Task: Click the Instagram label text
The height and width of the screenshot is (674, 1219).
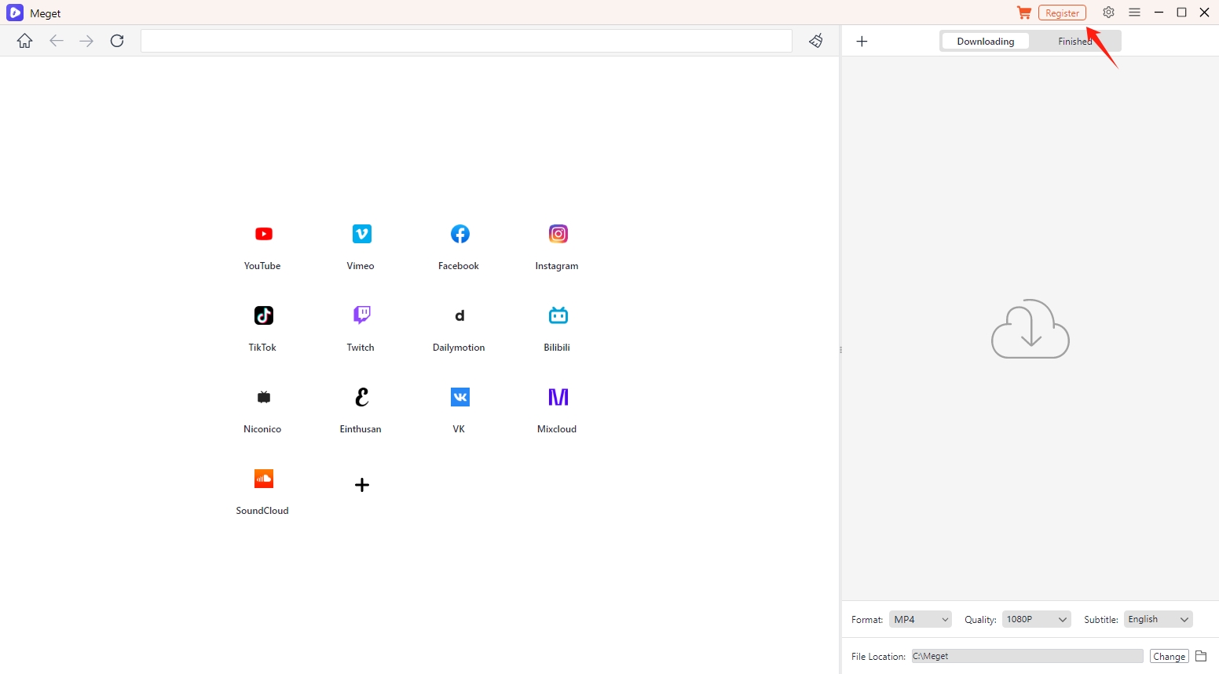Action: pos(557,266)
